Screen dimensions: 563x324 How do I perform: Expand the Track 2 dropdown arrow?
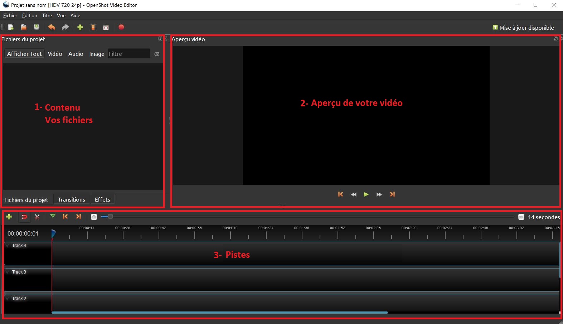click(8, 299)
